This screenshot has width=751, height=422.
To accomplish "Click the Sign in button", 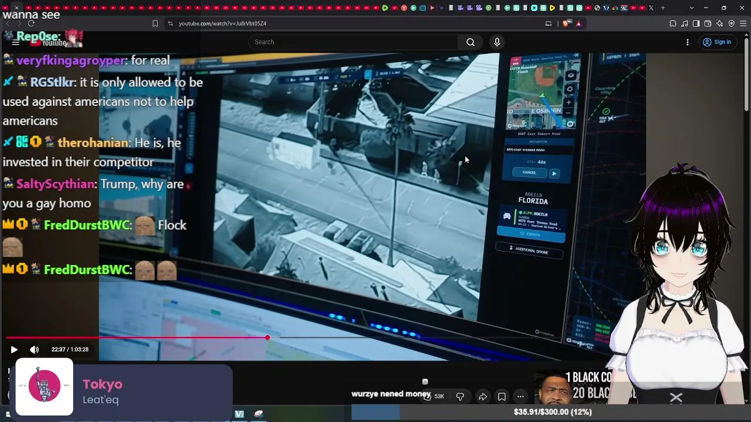I will (x=717, y=42).
